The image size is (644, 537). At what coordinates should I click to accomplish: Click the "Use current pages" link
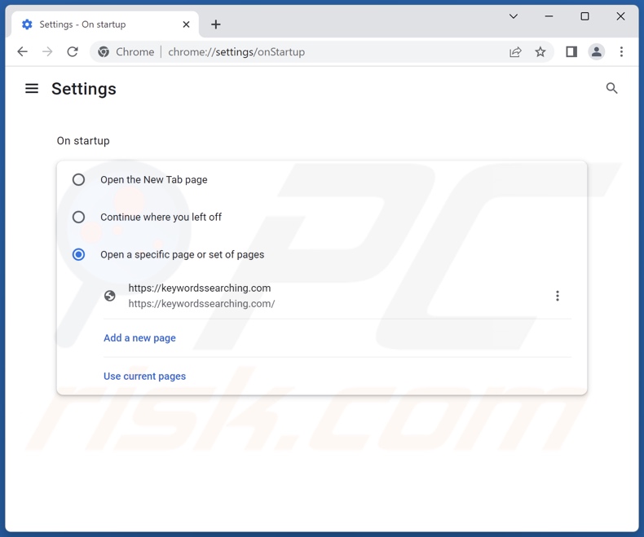(x=144, y=376)
